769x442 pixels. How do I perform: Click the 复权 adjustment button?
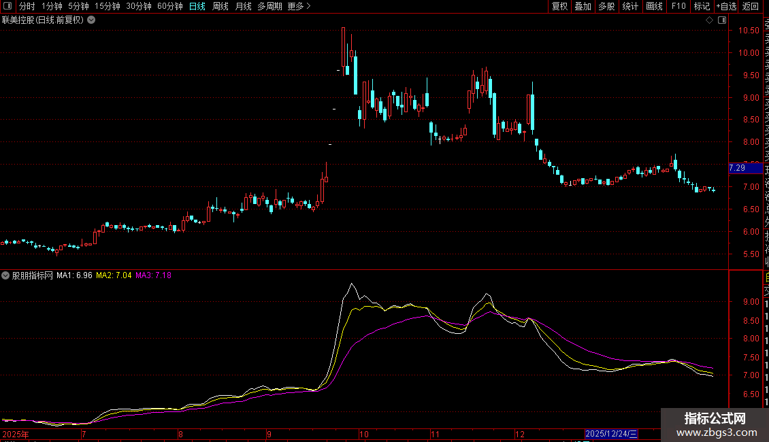[x=559, y=7]
